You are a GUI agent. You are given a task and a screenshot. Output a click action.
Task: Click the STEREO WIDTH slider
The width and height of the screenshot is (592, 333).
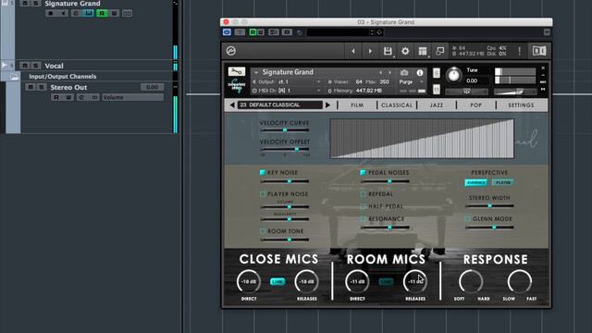(x=489, y=205)
